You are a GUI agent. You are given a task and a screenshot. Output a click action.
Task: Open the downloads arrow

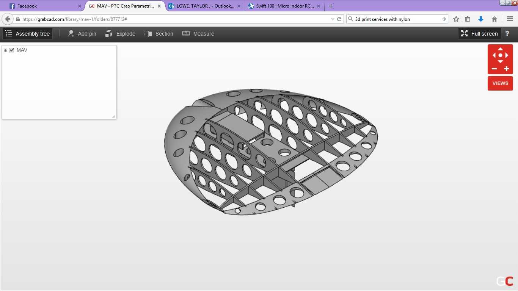point(481,19)
